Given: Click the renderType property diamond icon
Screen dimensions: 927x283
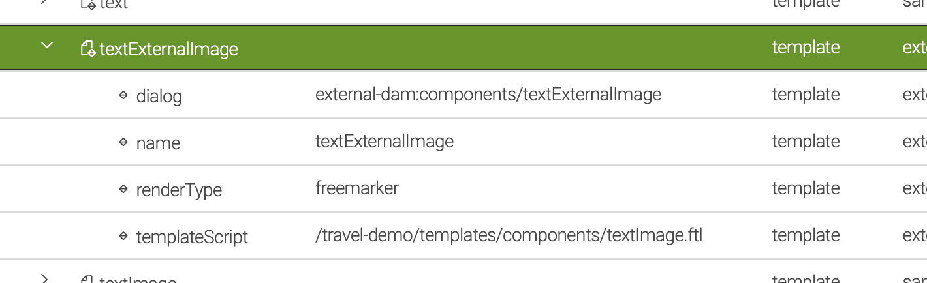Looking at the screenshot, I should 123,189.
